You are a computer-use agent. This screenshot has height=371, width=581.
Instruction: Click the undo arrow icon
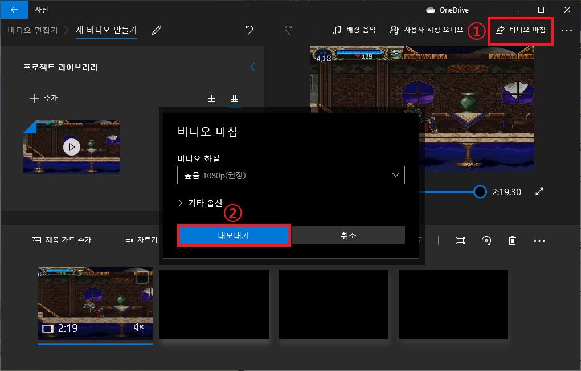[x=249, y=30]
